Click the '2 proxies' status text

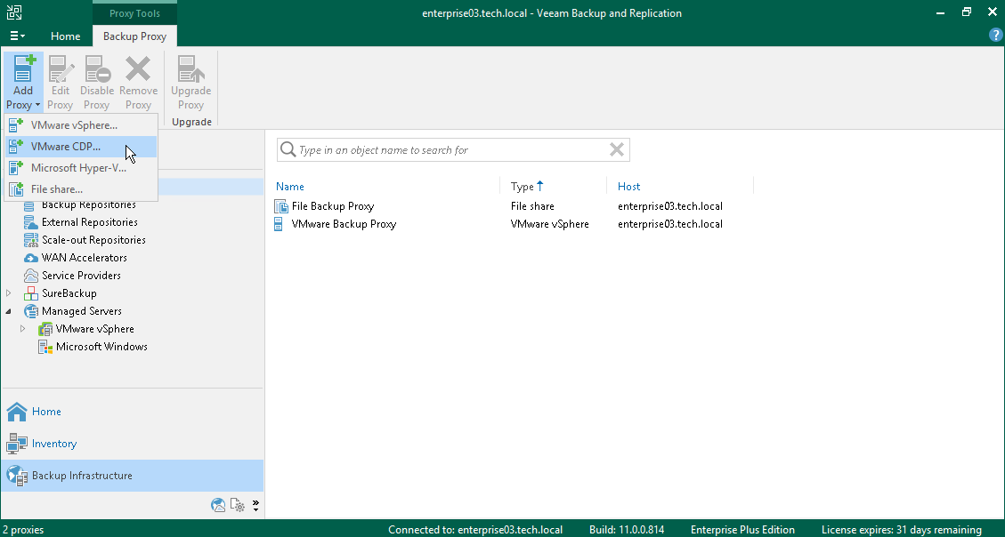(x=24, y=530)
